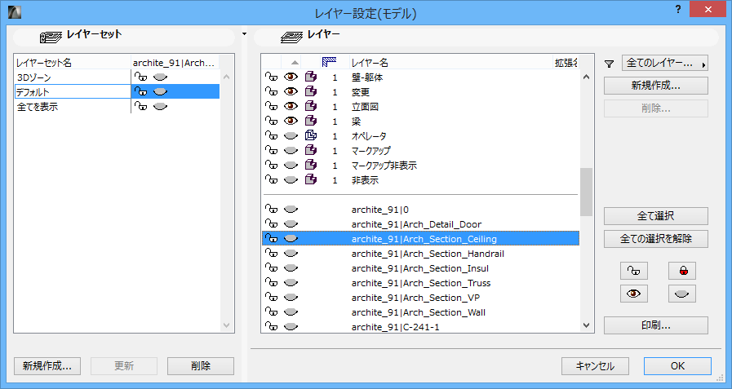Click the レイヤー名 column header
This screenshot has width=732, height=389.
[x=370, y=63]
